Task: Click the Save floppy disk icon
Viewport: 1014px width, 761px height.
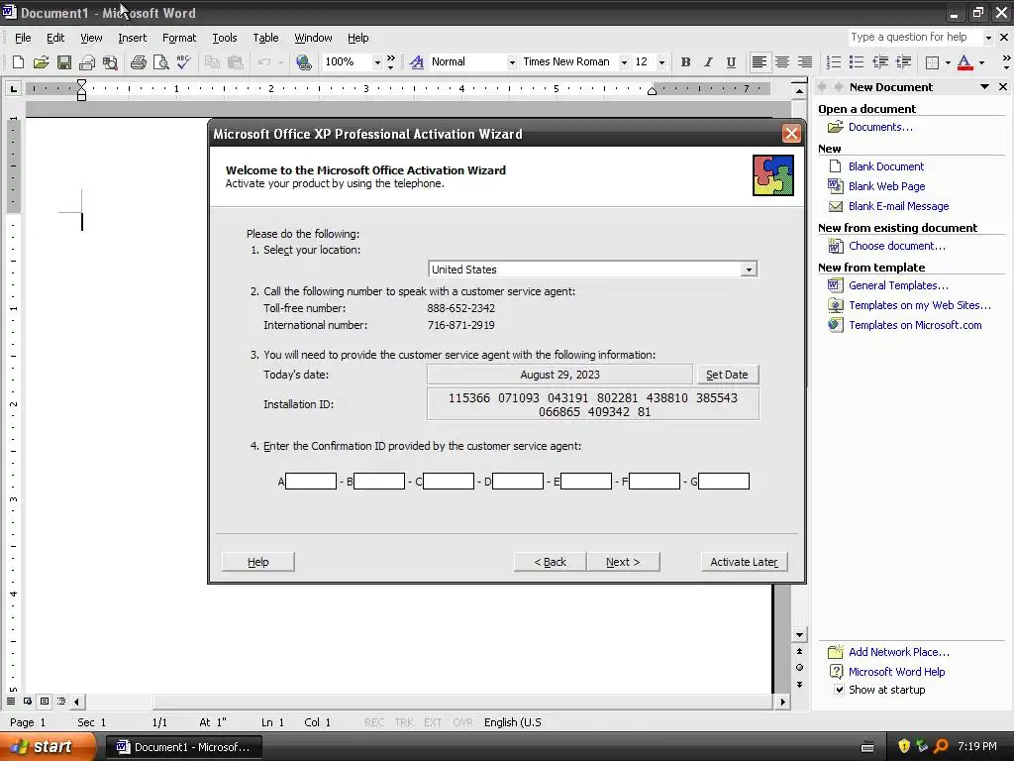Action: coord(64,62)
